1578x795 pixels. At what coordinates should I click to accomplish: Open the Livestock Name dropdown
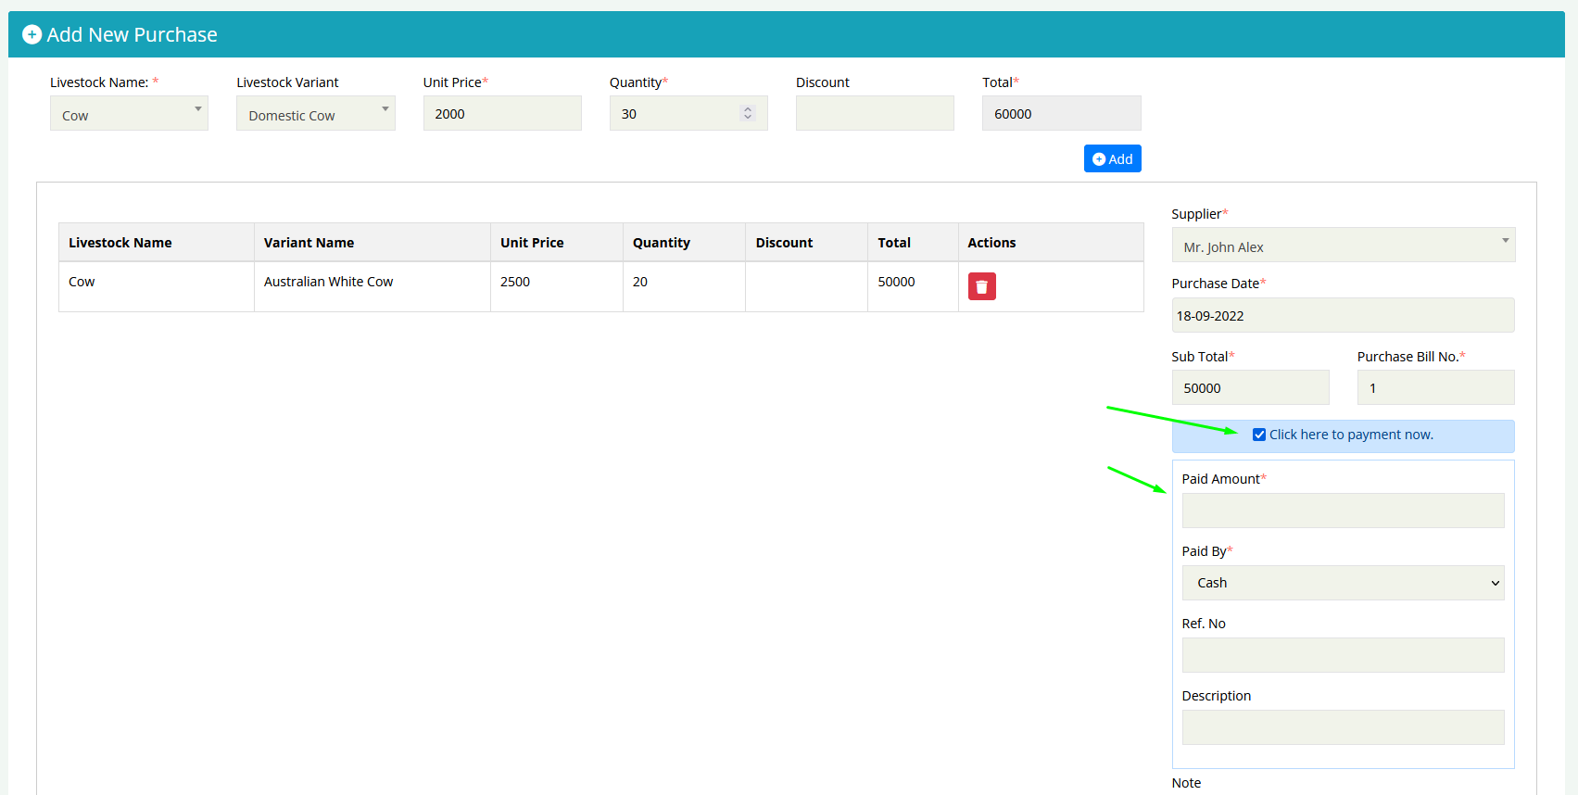coord(129,114)
